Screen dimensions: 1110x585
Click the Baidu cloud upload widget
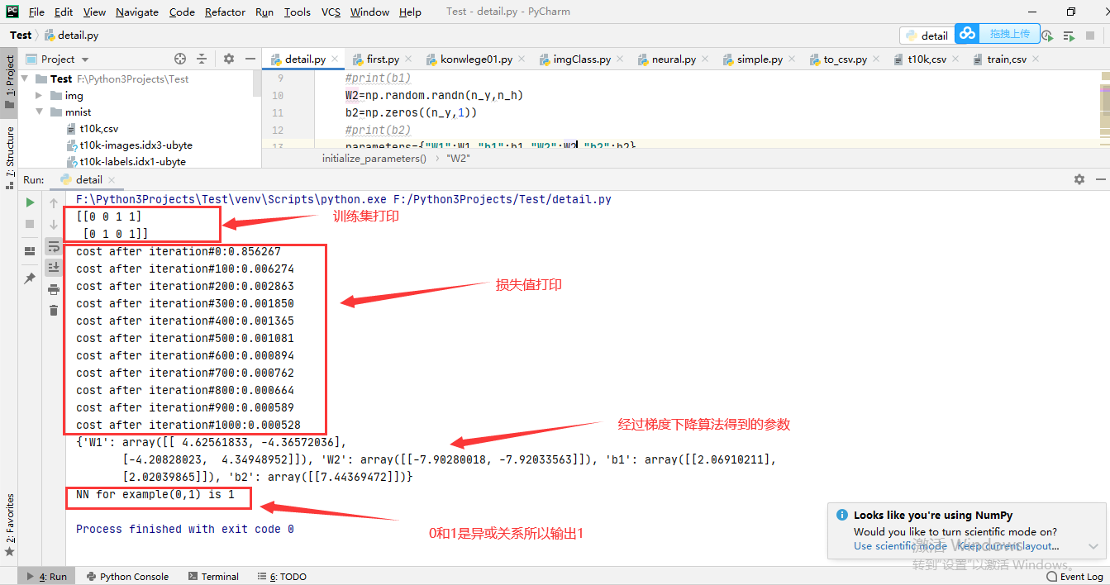(x=998, y=34)
